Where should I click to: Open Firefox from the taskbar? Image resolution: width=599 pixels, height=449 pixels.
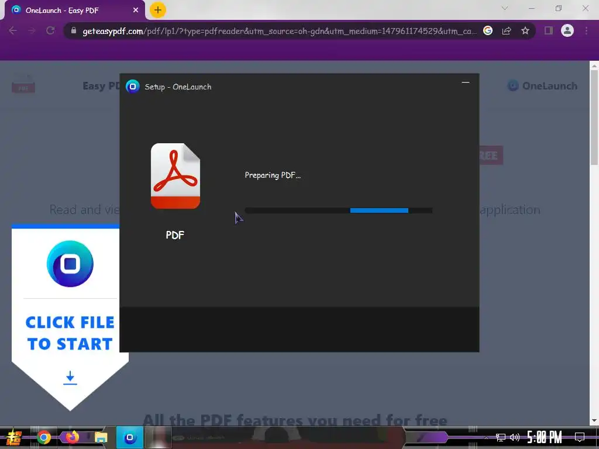click(x=72, y=437)
